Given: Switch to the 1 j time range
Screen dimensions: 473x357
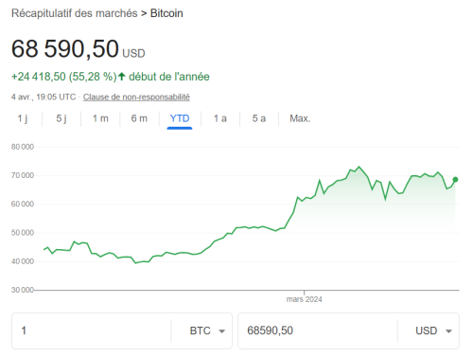Looking at the screenshot, I should click(23, 118).
